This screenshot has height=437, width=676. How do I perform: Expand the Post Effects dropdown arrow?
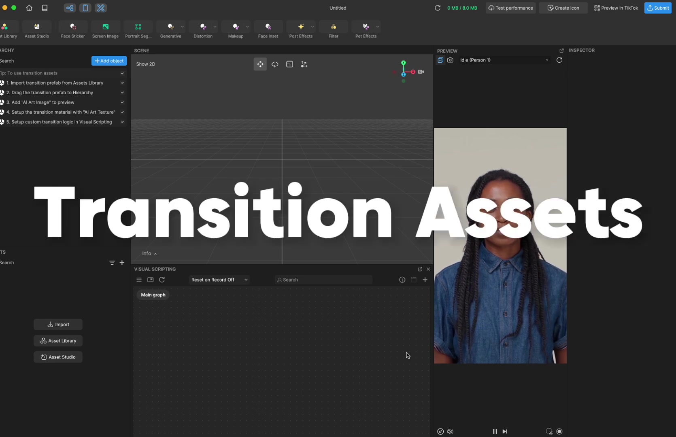pos(312,27)
